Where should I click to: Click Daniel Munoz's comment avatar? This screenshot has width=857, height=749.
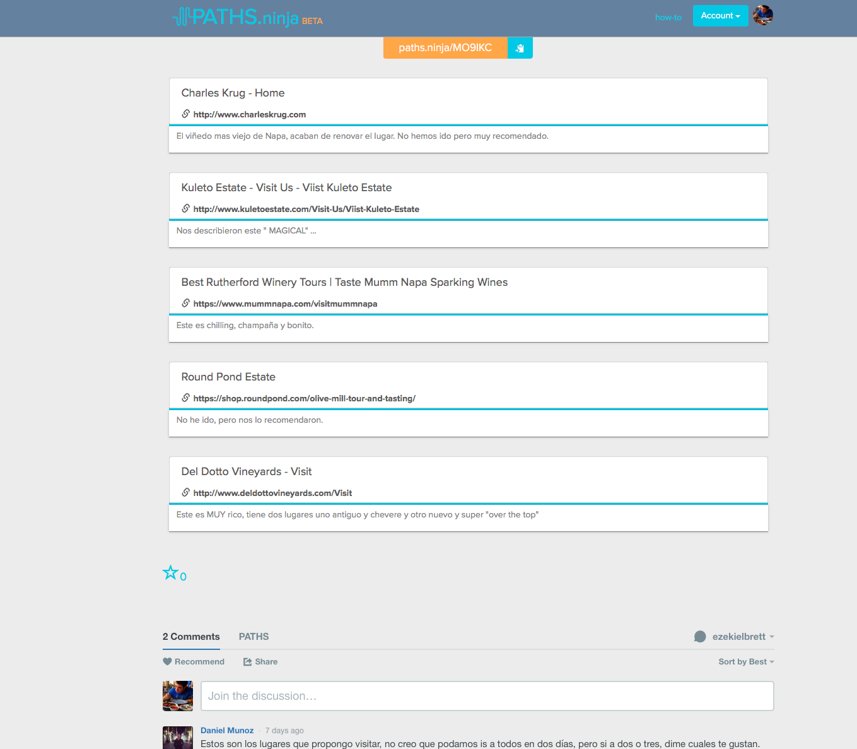pyautogui.click(x=178, y=738)
